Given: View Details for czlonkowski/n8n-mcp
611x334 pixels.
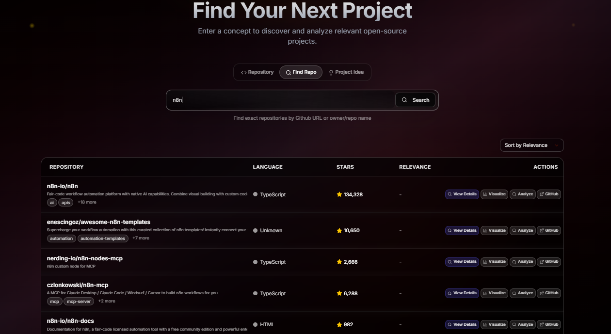Looking at the screenshot, I should (462, 293).
